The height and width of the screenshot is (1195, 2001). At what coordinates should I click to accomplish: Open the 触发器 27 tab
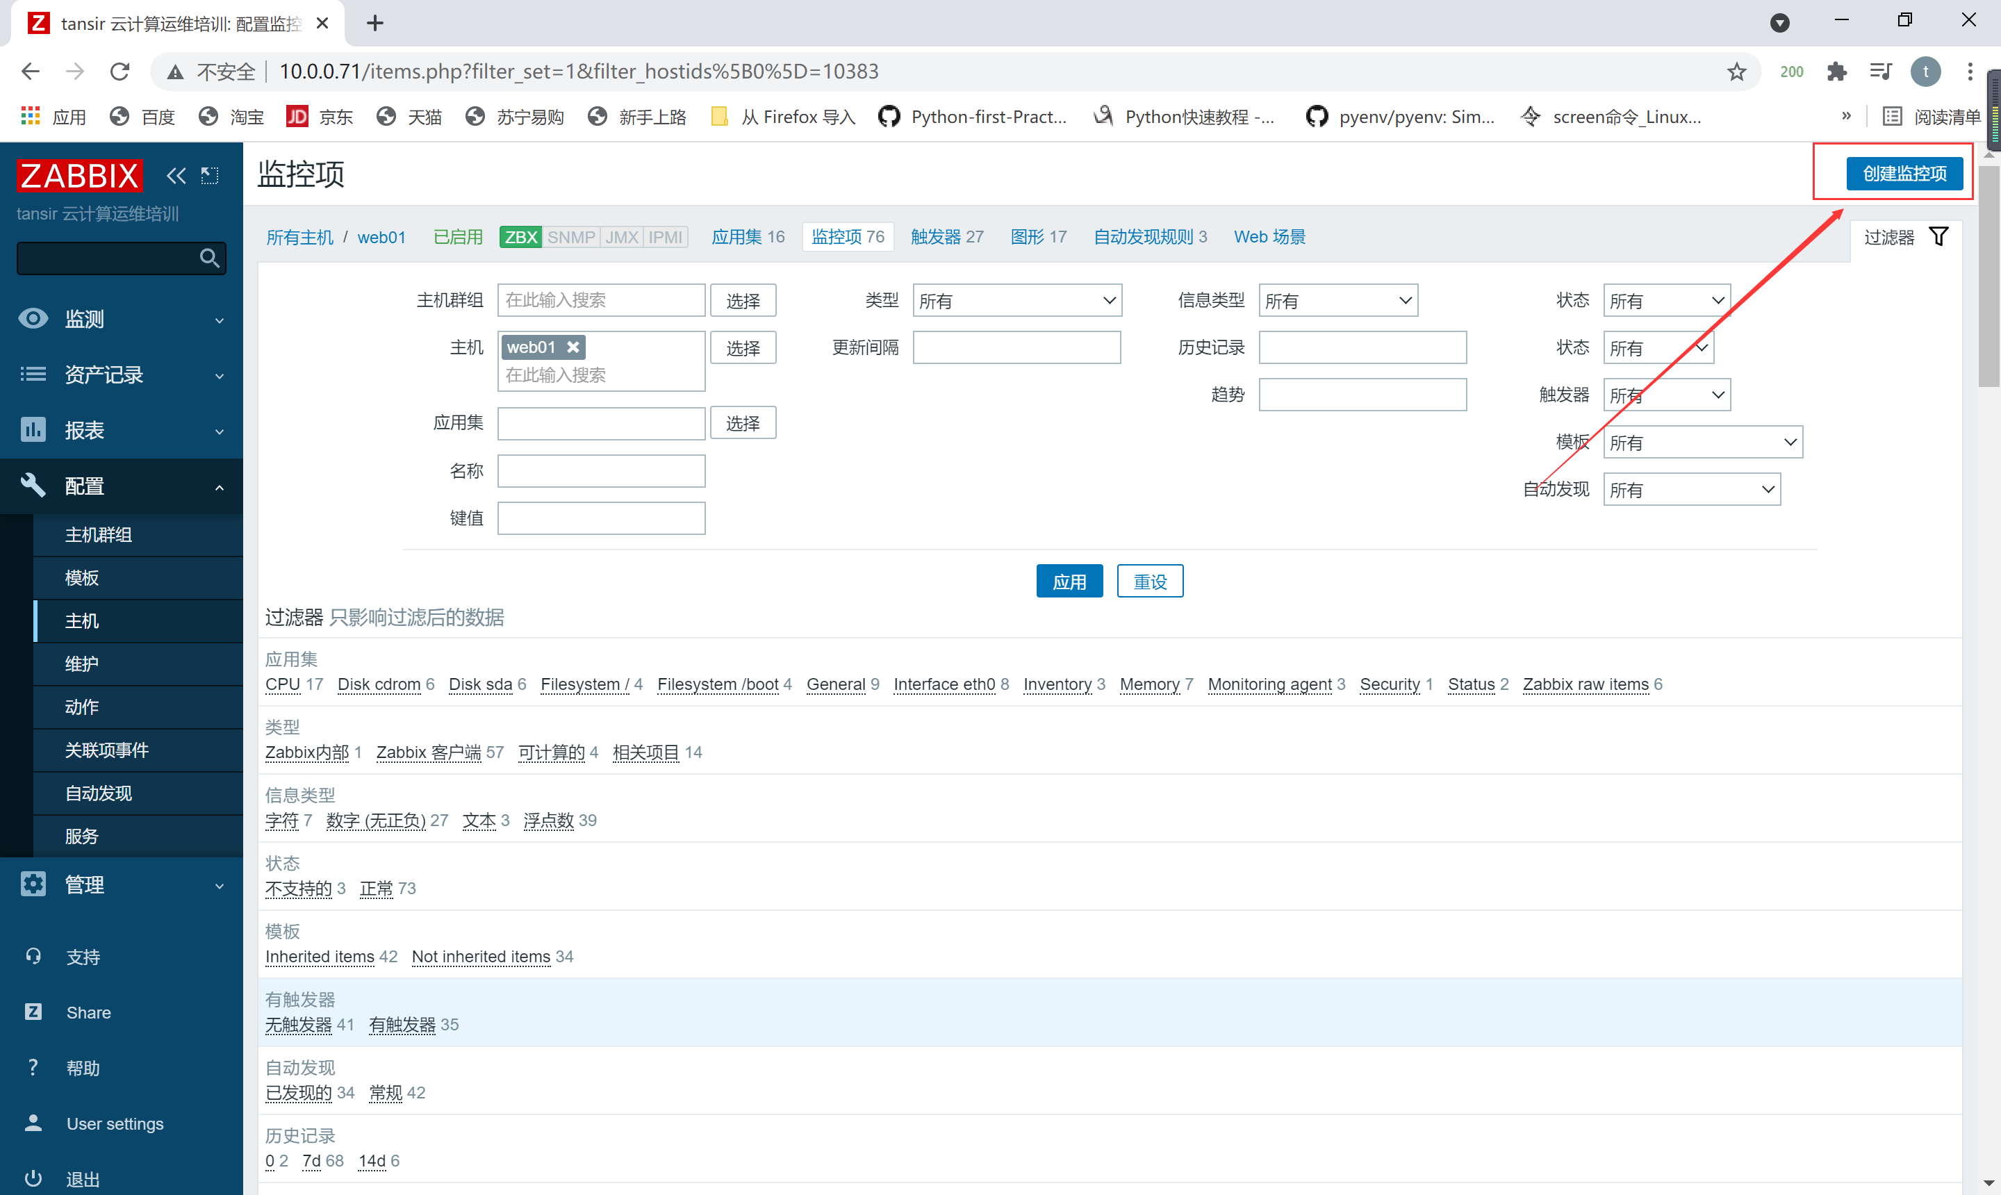tap(947, 237)
